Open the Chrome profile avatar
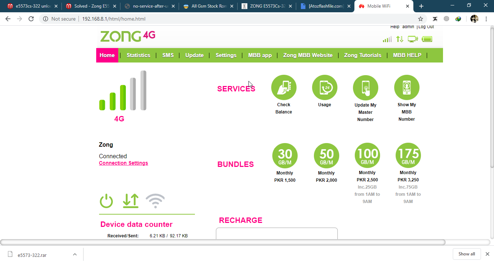 [474, 19]
